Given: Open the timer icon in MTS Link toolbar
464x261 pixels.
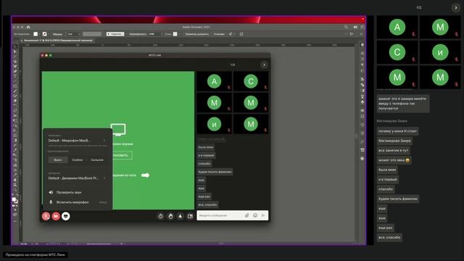Looking at the screenshot, I should 160,216.
